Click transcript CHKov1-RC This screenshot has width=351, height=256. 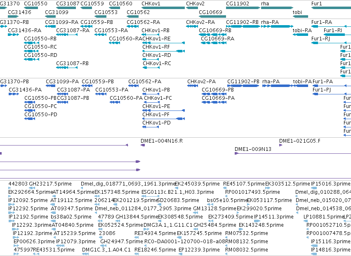151,68
